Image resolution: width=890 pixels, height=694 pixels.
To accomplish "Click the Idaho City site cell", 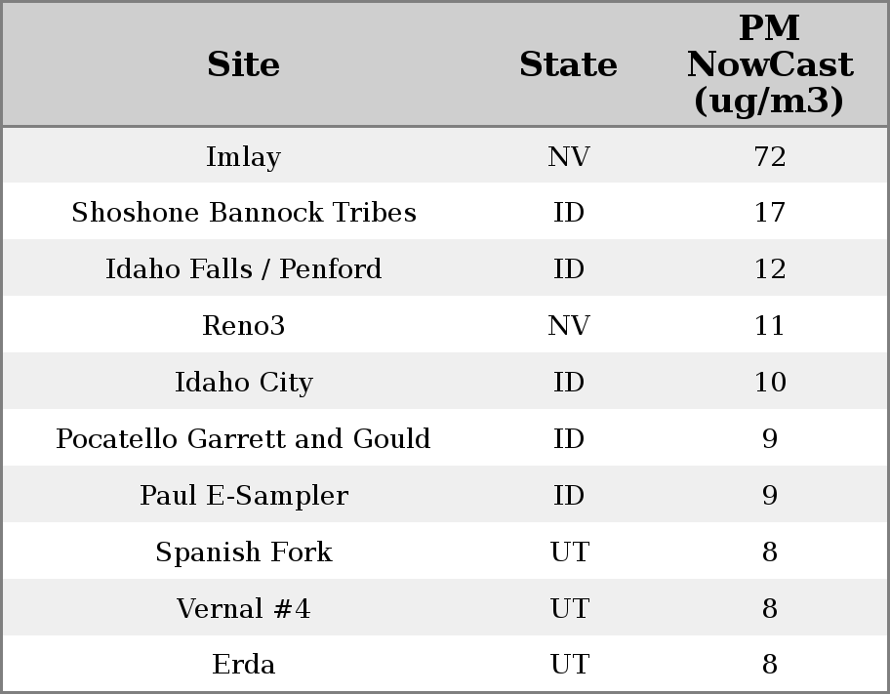I will pos(243,383).
